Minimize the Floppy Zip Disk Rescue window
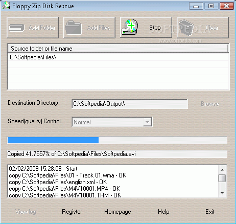 tap(196, 6)
